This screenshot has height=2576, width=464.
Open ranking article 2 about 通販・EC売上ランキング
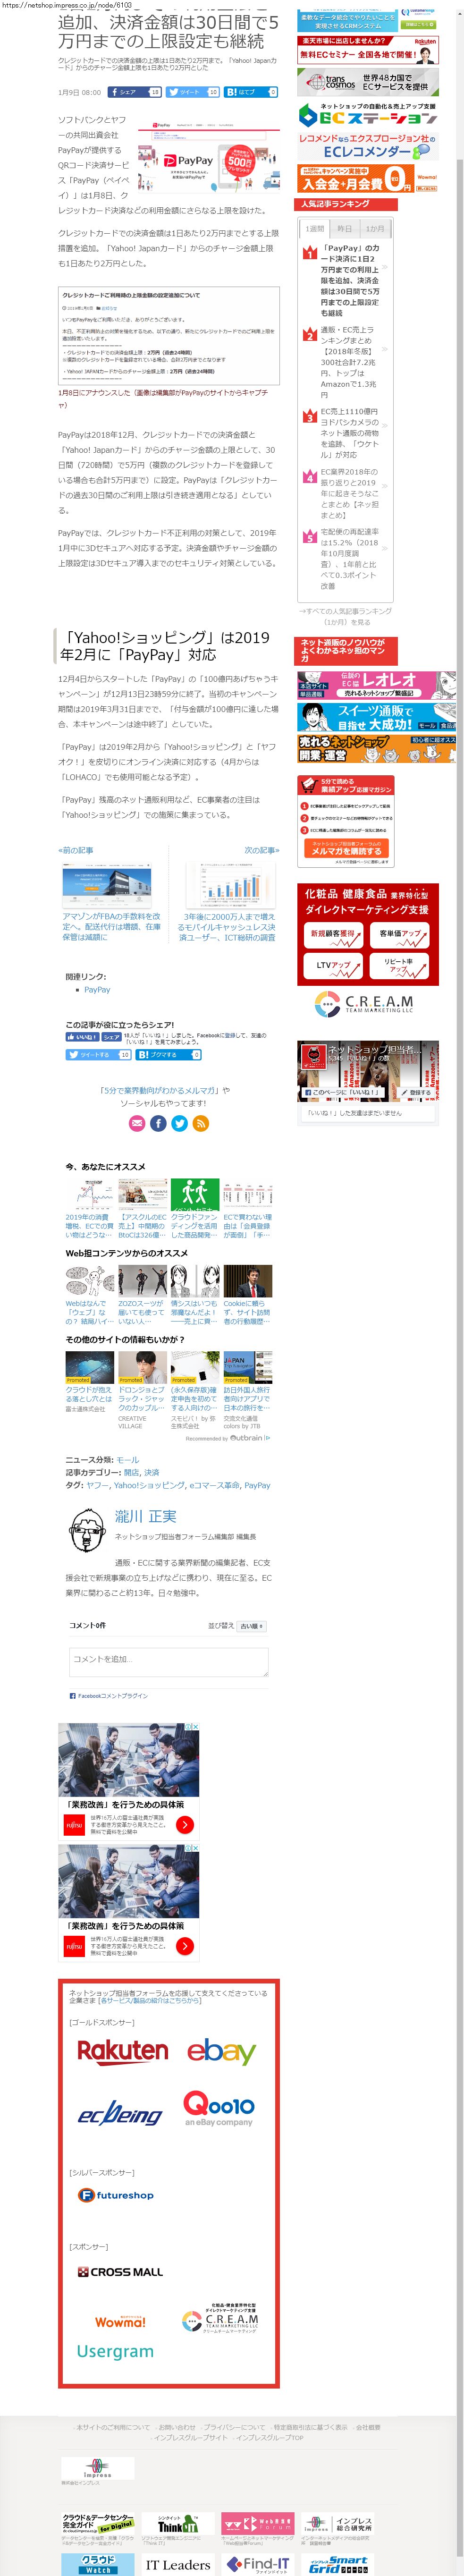350,362
